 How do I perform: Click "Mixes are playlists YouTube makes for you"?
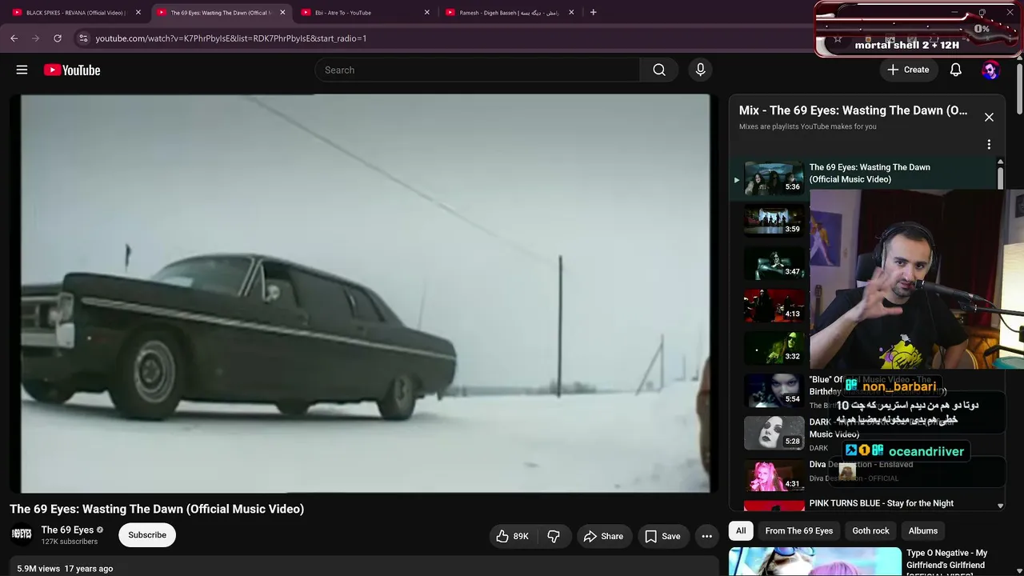808,126
